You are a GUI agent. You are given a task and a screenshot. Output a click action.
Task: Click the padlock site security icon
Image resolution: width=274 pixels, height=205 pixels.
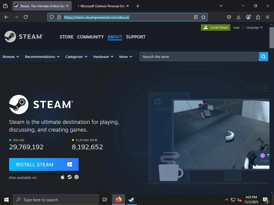[59, 17]
